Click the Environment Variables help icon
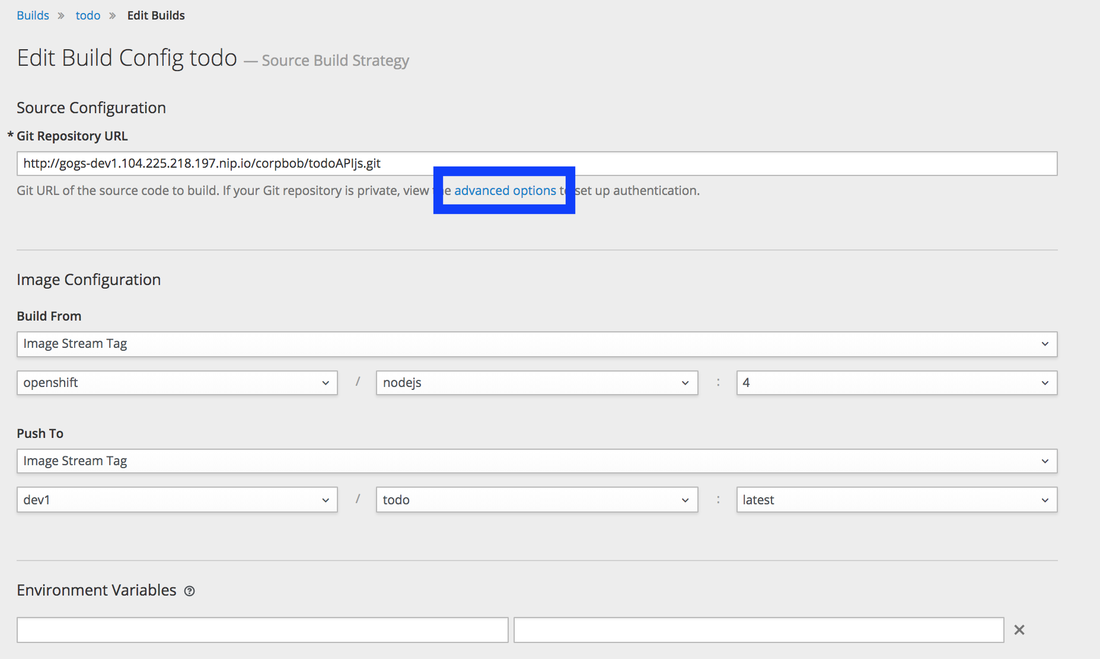 click(x=189, y=591)
